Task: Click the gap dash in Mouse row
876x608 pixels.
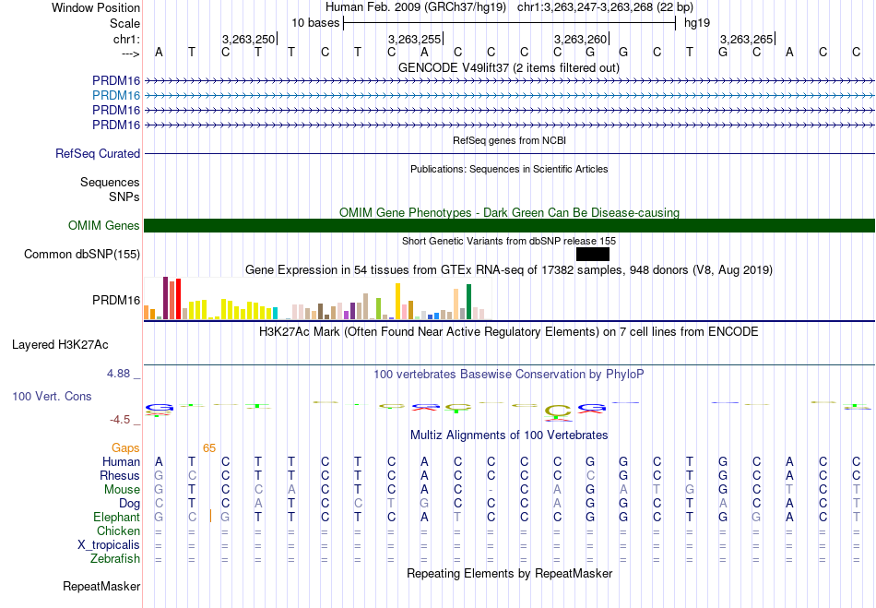Action: [x=491, y=490]
